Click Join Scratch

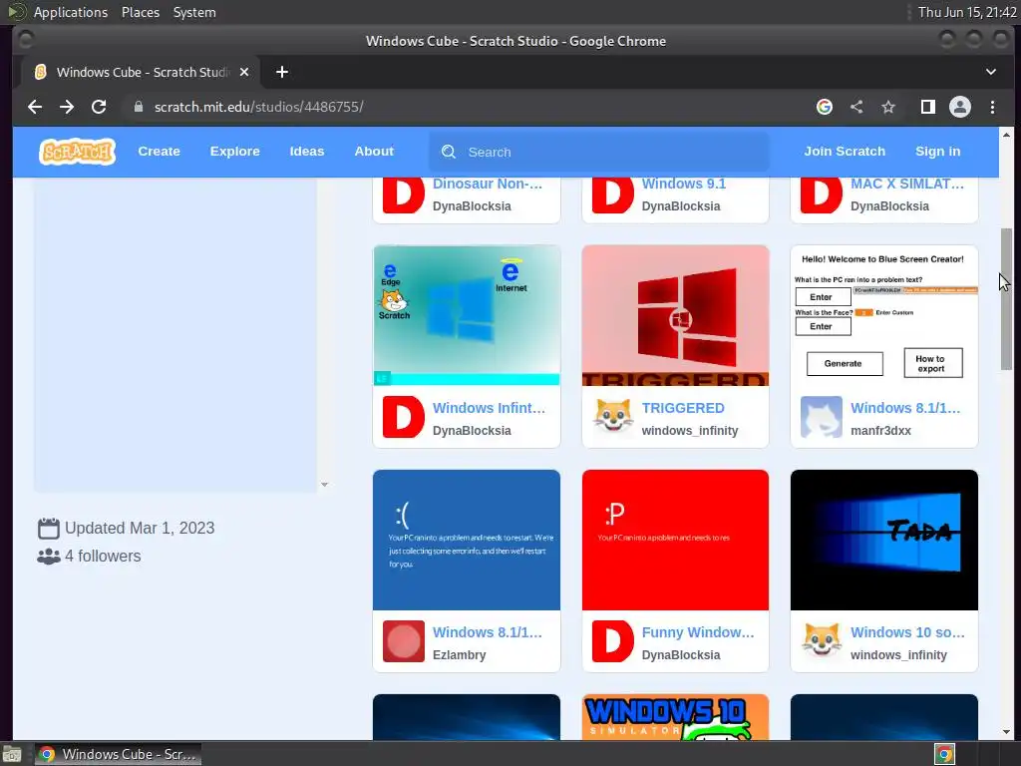(845, 152)
